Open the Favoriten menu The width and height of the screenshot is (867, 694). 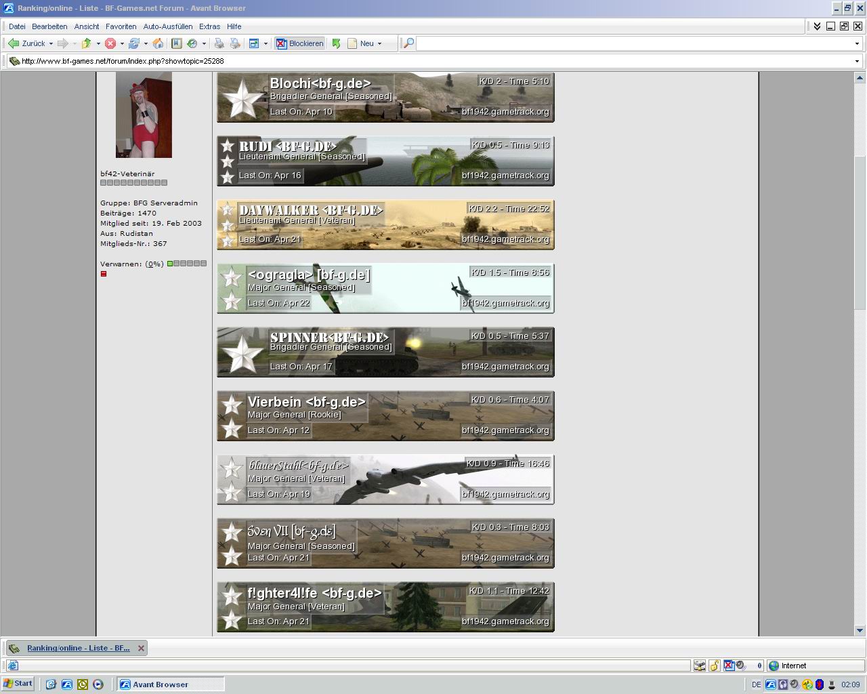coord(121,26)
